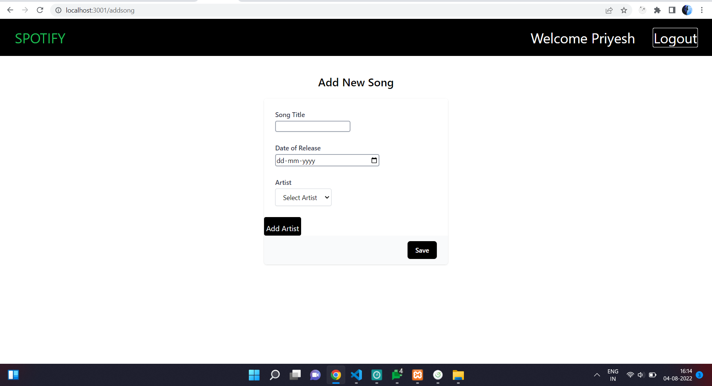This screenshot has width=712, height=386.
Task: Open Visual Studio Code from the taskbar
Action: [x=356, y=375]
